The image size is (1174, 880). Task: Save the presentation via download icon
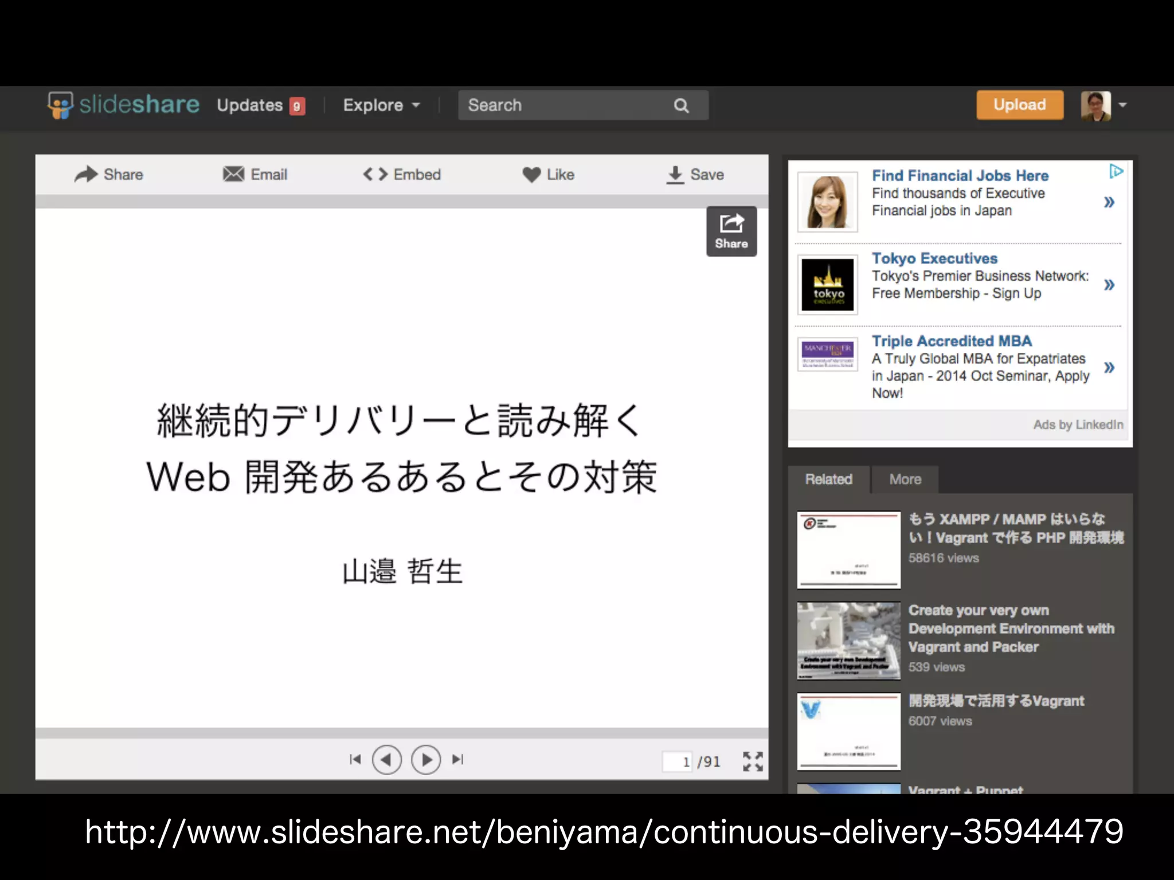point(695,174)
